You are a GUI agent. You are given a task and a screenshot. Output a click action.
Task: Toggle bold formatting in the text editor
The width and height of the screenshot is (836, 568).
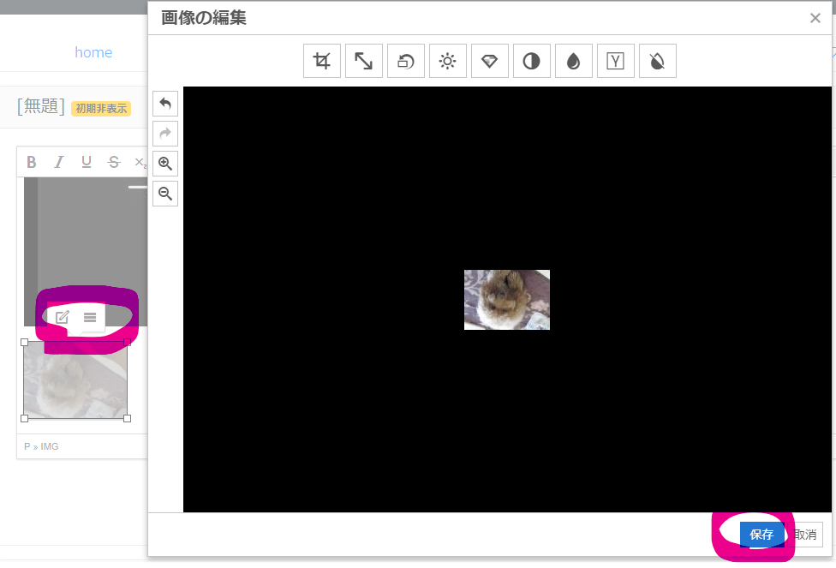pos(31,162)
